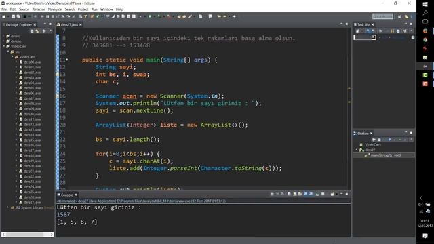Expand JRE System Library node

[8, 207]
